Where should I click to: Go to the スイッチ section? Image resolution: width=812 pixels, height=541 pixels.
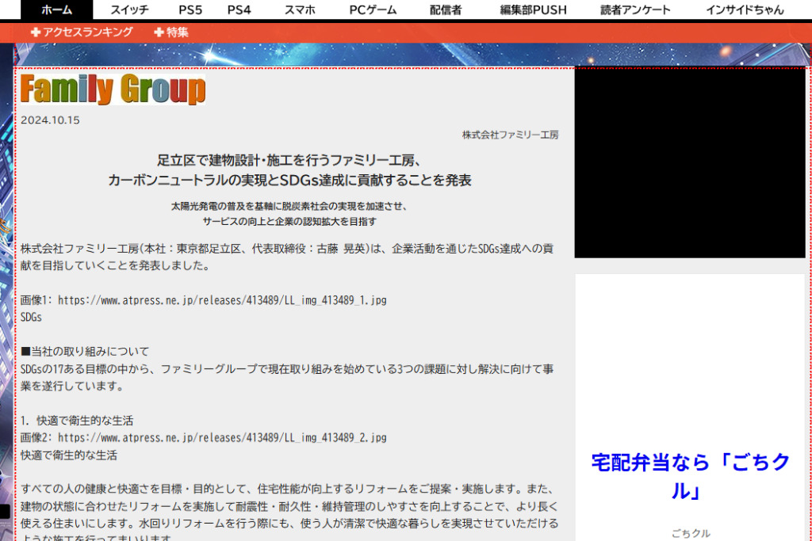coord(129,10)
